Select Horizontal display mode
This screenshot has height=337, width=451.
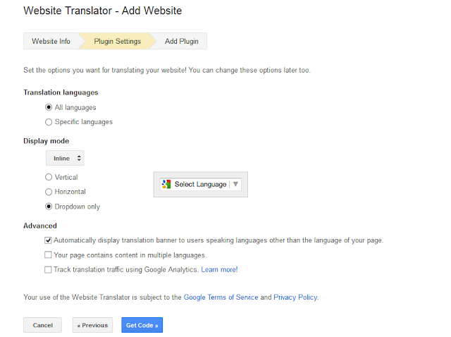[48, 192]
